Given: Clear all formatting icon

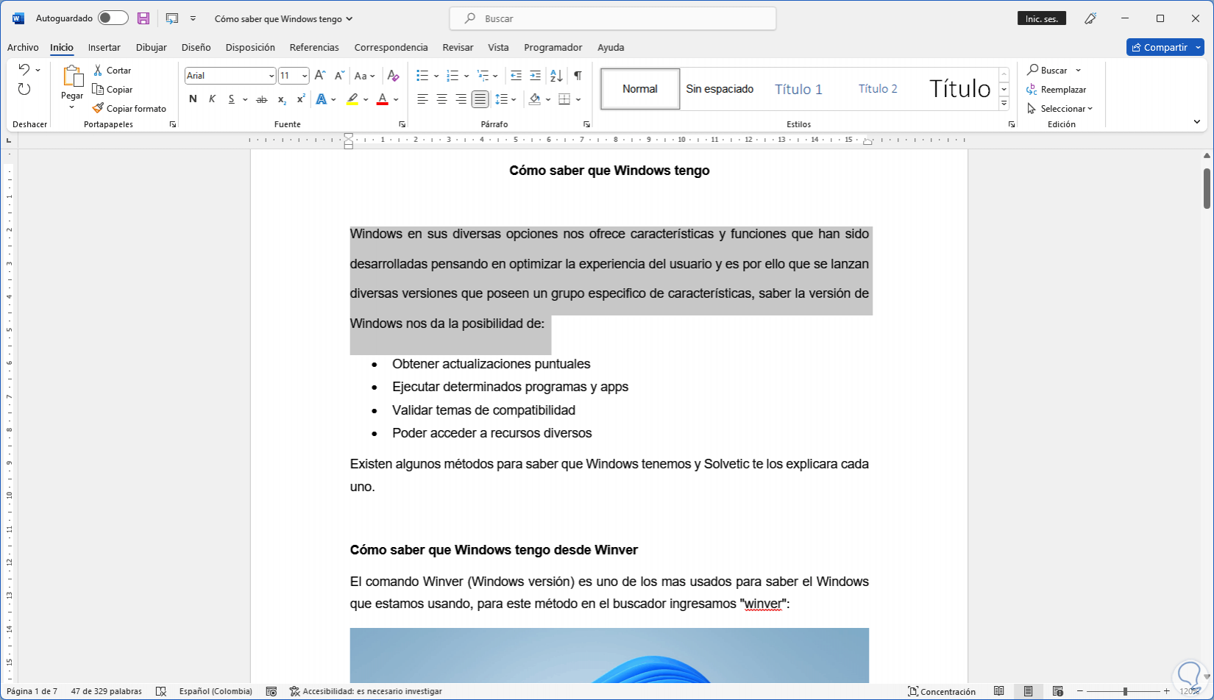Looking at the screenshot, I should [x=394, y=76].
